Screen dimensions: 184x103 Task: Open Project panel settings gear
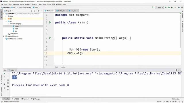click(x=39, y=11)
